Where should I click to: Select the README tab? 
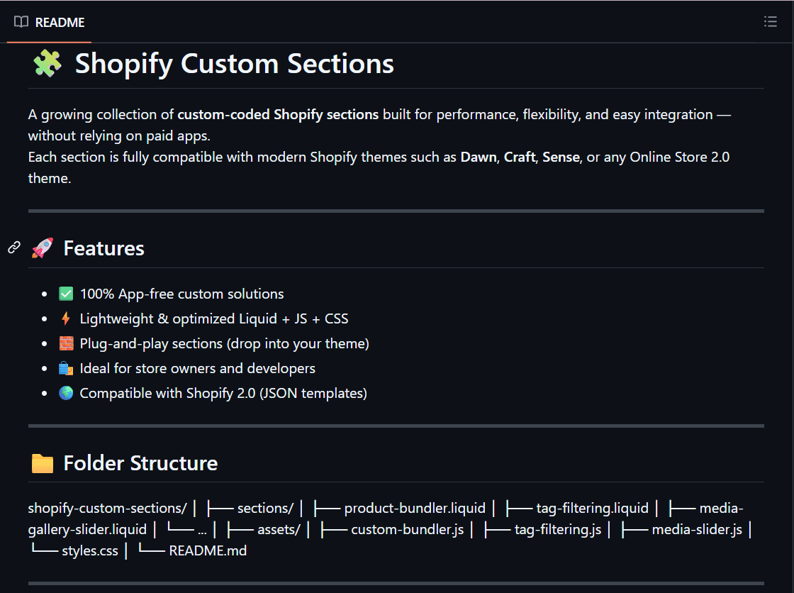[59, 22]
